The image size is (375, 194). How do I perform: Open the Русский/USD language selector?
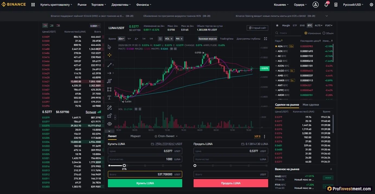(x=353, y=5)
